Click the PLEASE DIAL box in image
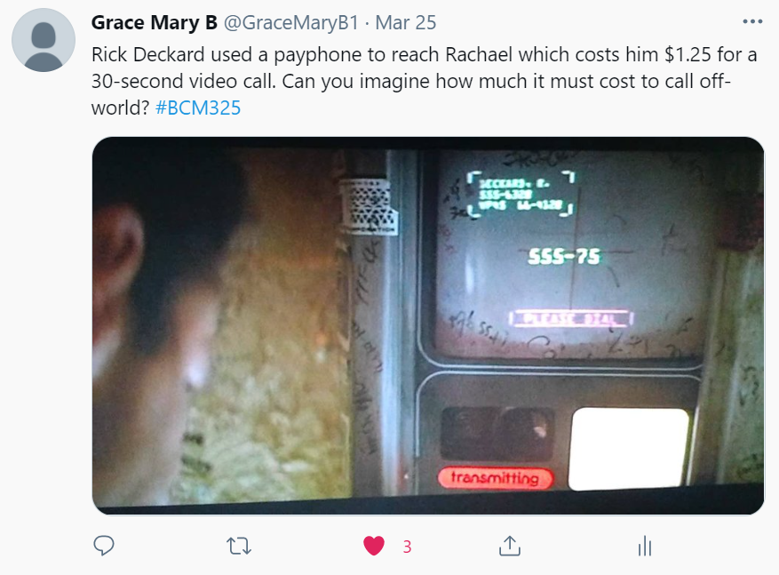Screen dimensions: 779x575 point(571,318)
